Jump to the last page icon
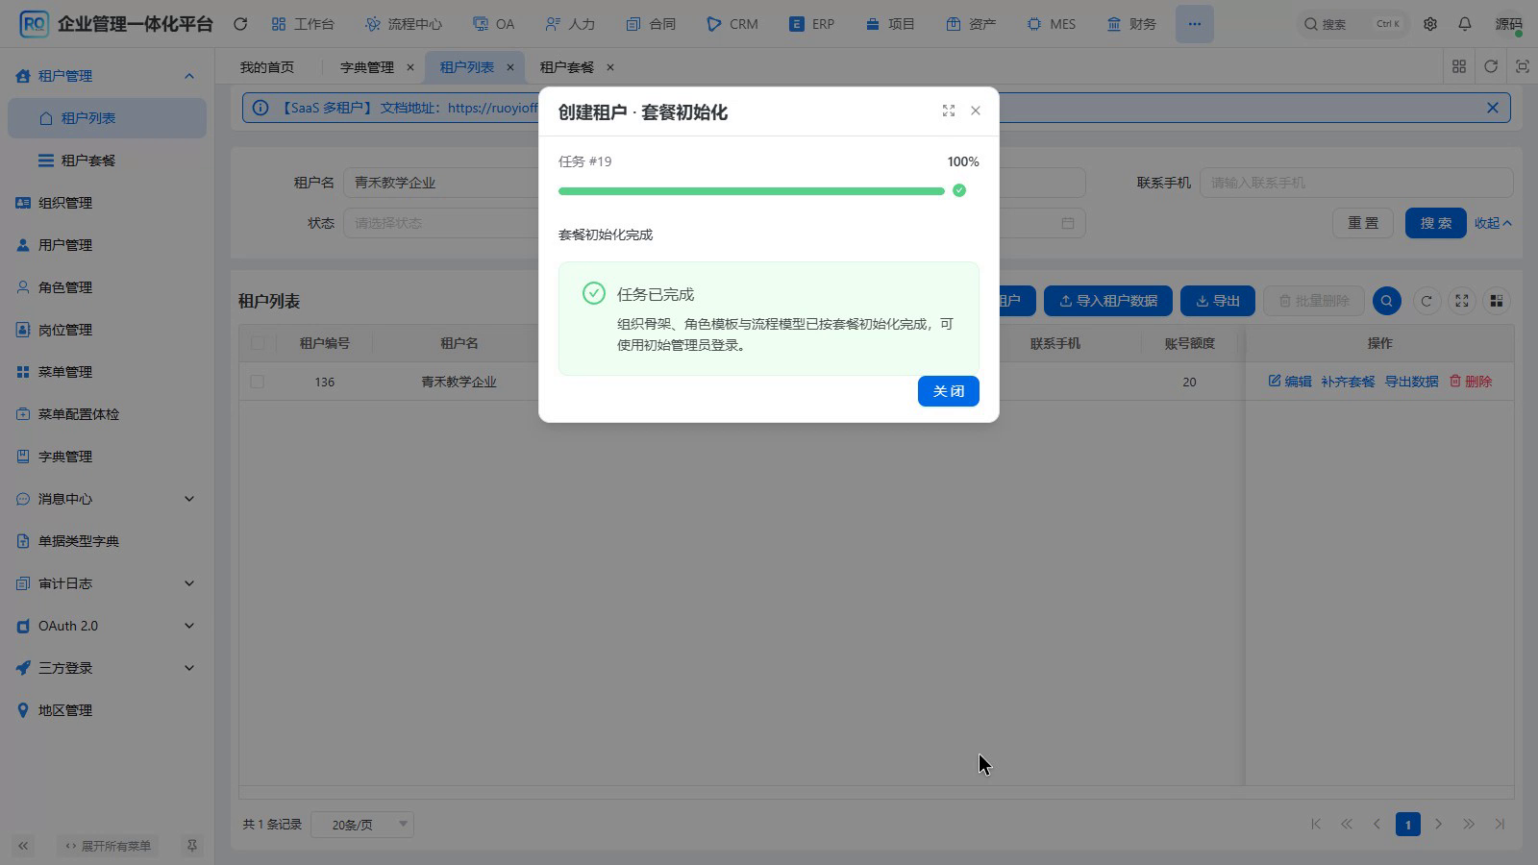The height and width of the screenshot is (865, 1538). [1500, 824]
